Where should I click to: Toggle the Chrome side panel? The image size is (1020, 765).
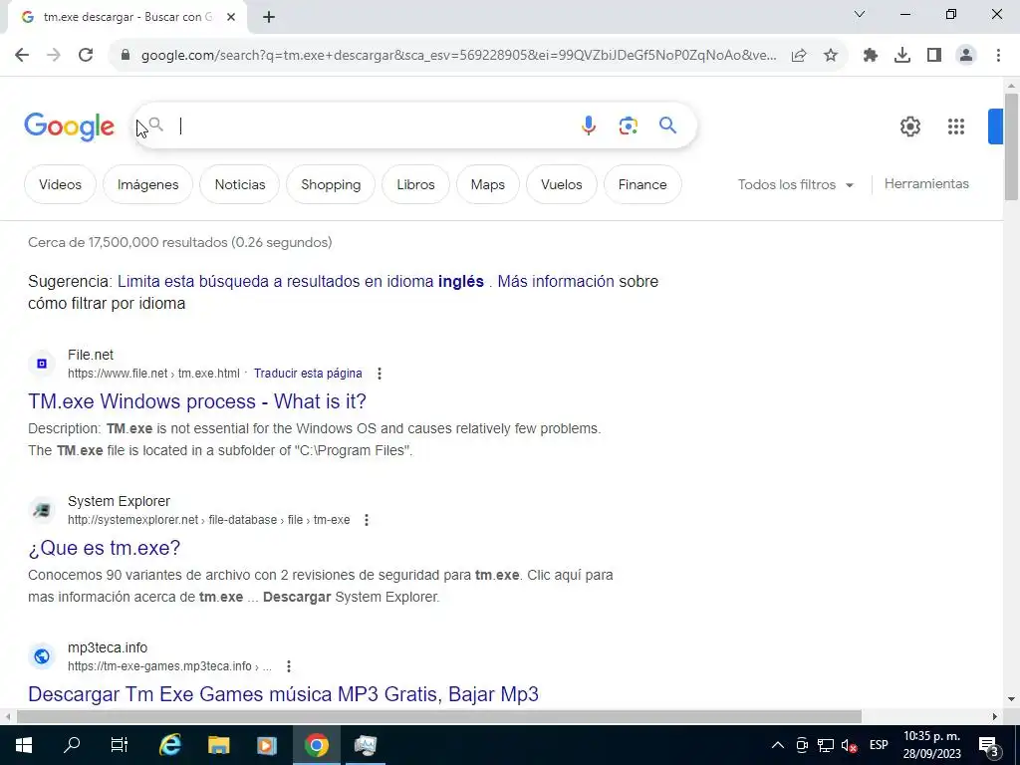coord(934,56)
